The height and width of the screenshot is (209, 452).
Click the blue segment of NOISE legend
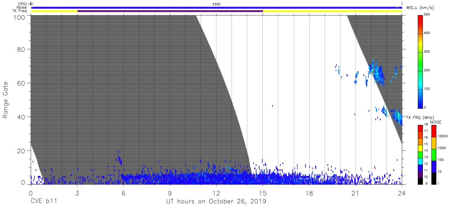tap(434, 167)
